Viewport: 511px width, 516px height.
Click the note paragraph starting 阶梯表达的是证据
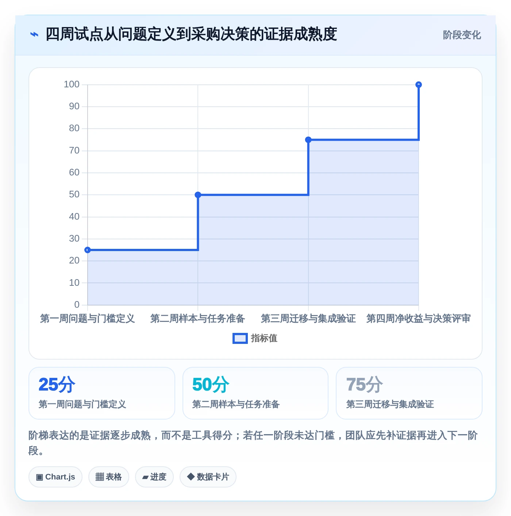pyautogui.click(x=253, y=443)
